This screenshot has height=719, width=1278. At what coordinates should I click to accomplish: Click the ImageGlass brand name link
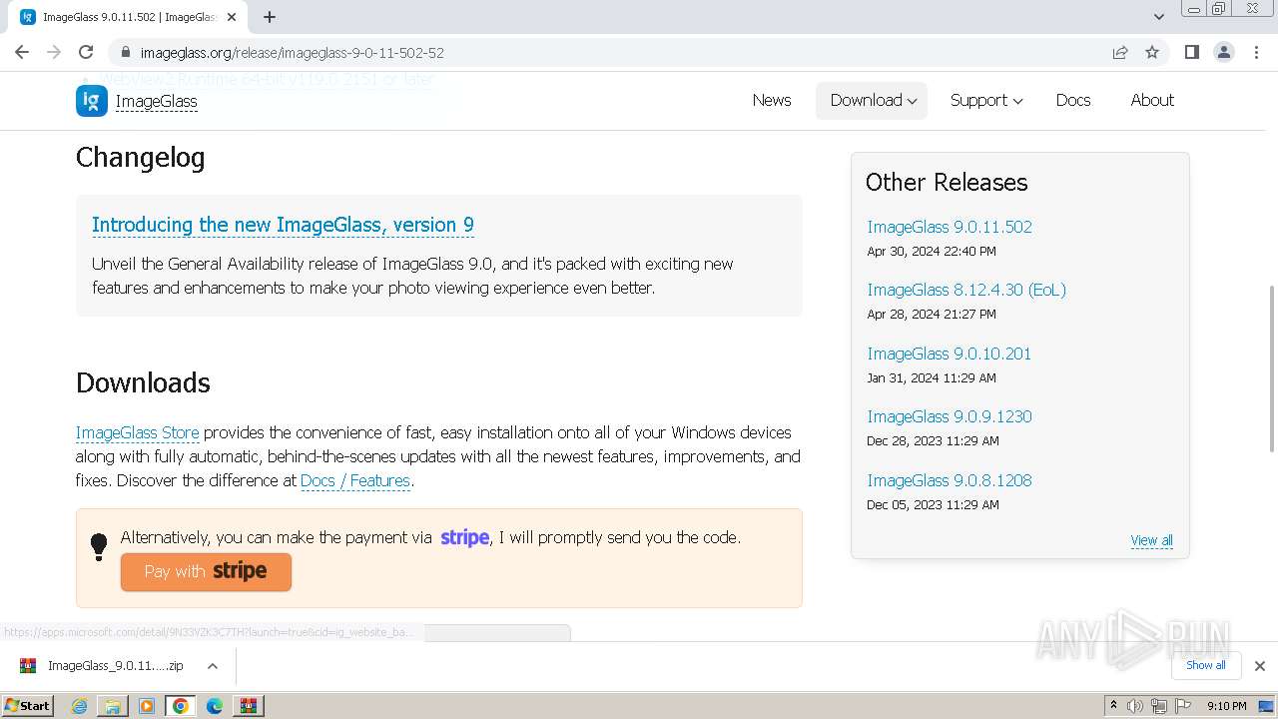point(157,101)
